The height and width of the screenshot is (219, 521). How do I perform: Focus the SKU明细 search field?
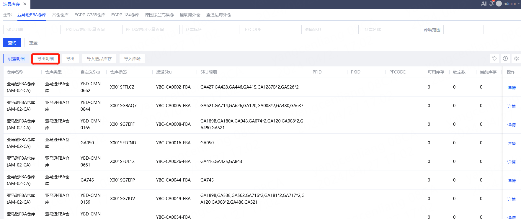click(x=32, y=30)
